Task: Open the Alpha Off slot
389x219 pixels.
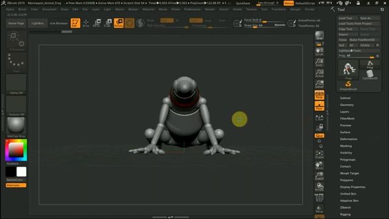Action: pos(16,84)
